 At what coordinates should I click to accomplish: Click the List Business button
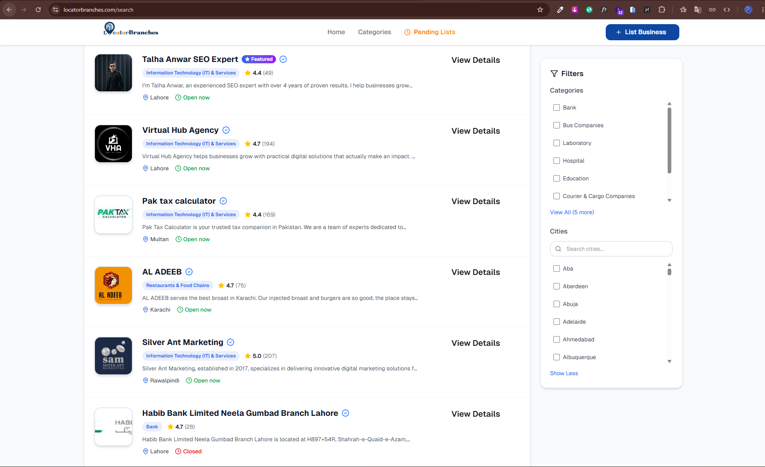click(642, 32)
